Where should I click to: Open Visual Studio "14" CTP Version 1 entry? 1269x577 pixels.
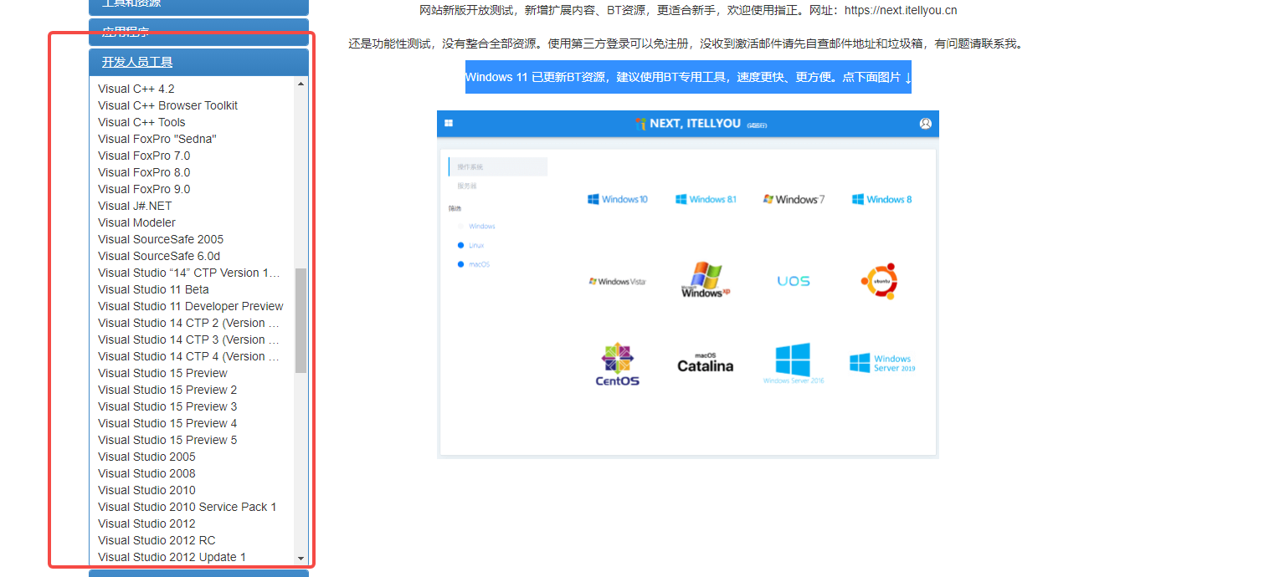[x=189, y=273]
